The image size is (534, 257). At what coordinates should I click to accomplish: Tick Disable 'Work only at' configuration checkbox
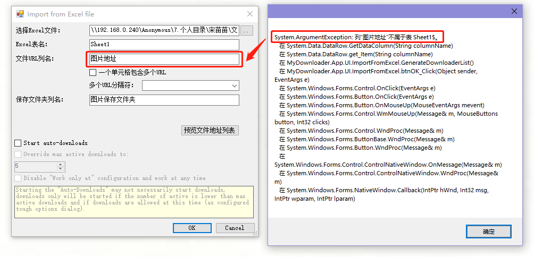point(18,178)
